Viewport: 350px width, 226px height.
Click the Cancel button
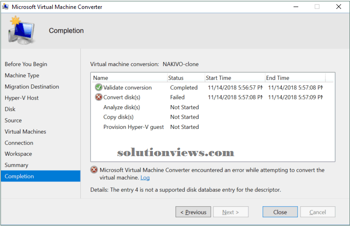click(x=318, y=212)
